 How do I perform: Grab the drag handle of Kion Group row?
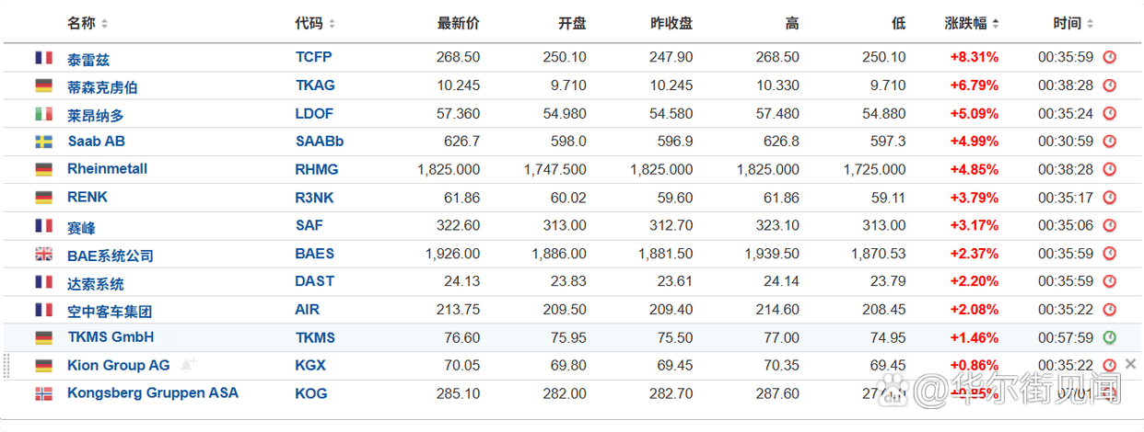tap(7, 365)
